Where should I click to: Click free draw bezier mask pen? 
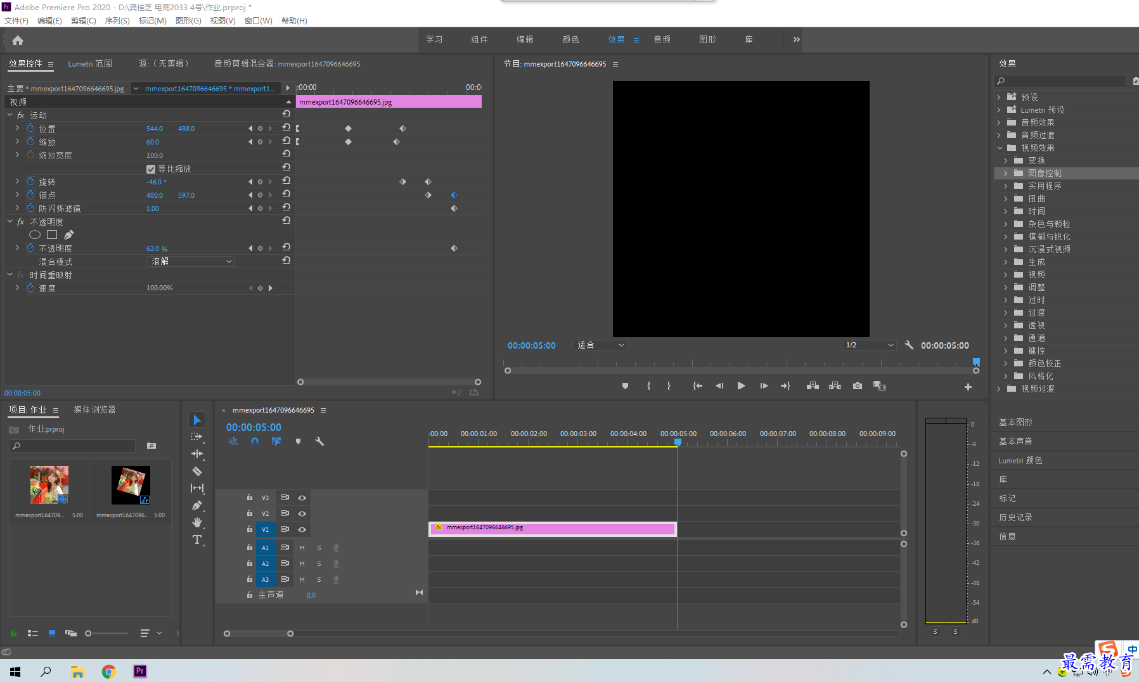click(x=69, y=235)
